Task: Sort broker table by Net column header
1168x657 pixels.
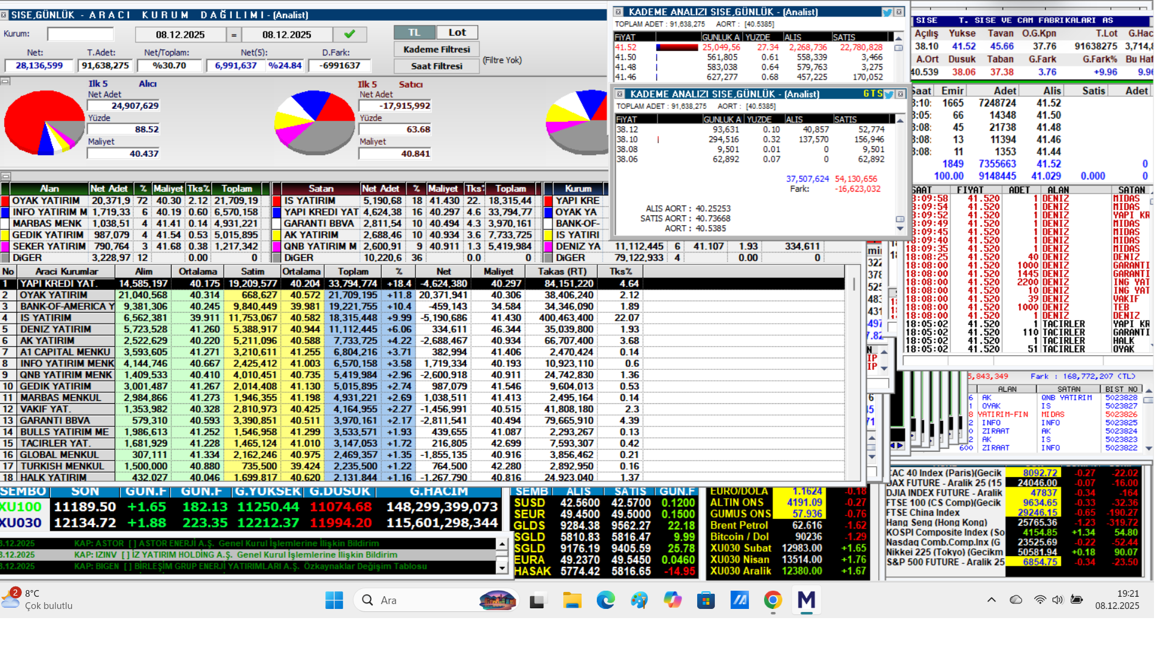Action: [443, 271]
